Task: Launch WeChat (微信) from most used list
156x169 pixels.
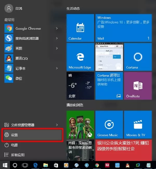Action: pyautogui.click(x=31, y=78)
